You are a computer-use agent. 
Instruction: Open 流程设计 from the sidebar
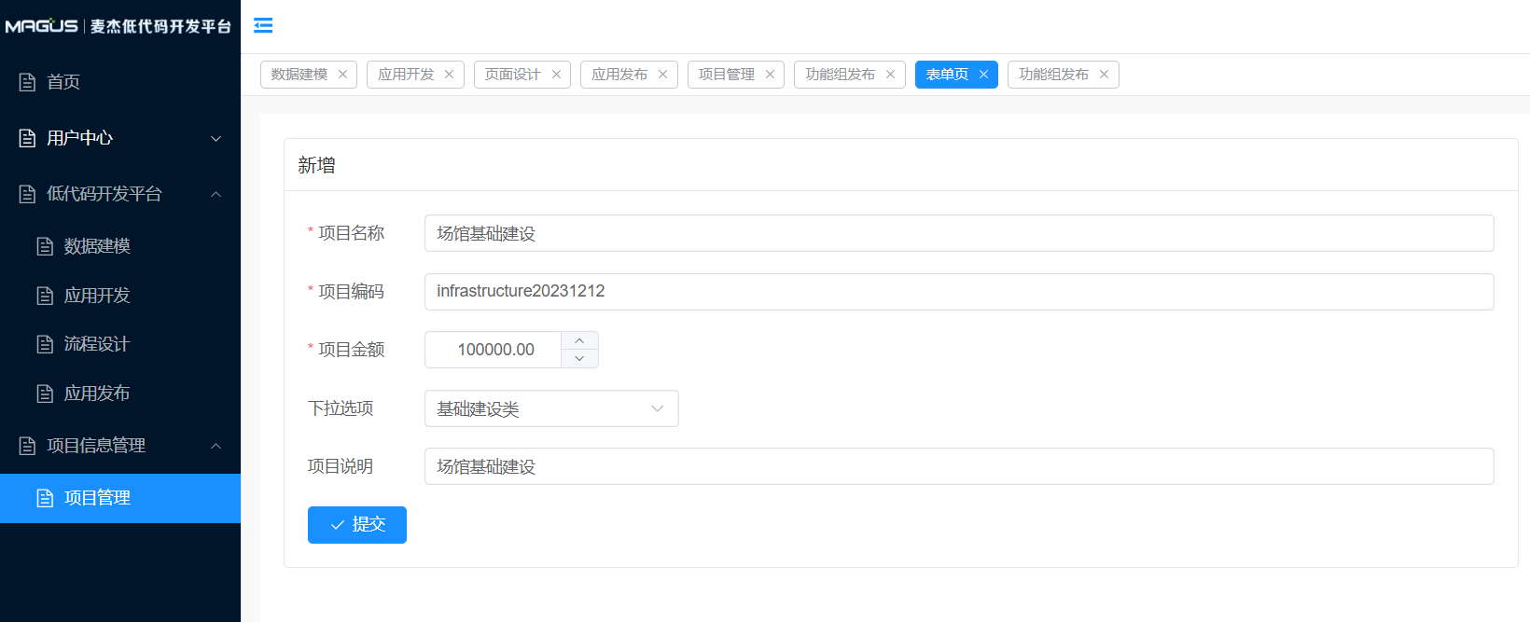(x=96, y=344)
